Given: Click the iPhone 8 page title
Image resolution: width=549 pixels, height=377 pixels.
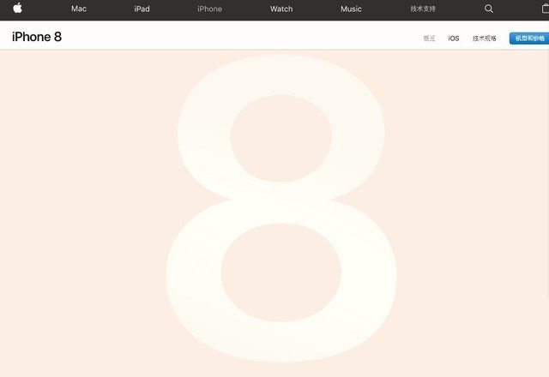Looking at the screenshot, I should pos(37,37).
